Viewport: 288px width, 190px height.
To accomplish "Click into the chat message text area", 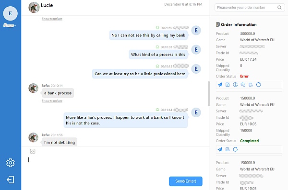I will [x=116, y=165].
